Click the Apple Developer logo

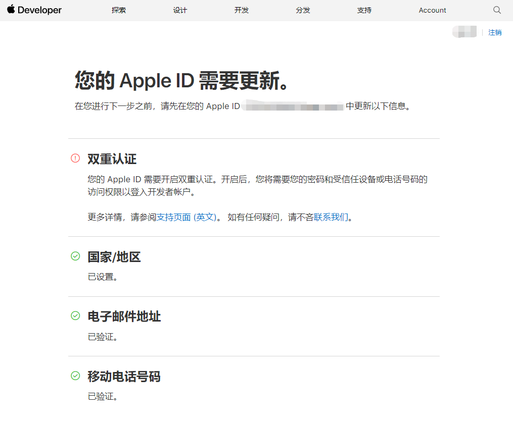tap(34, 10)
